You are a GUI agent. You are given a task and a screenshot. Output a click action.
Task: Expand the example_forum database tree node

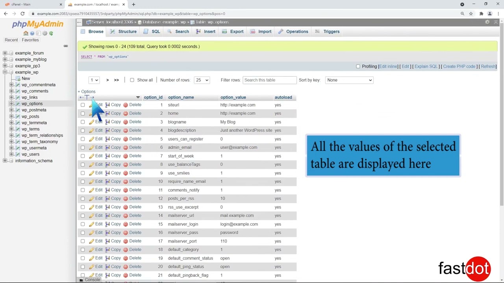[5, 53]
